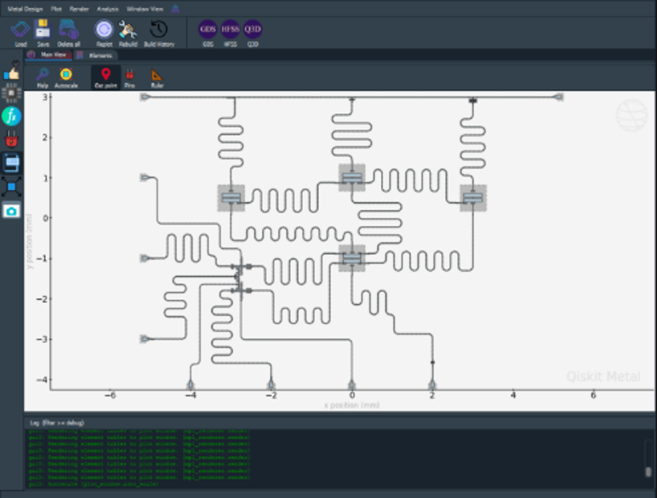Open the Analysis menu

pos(108,9)
